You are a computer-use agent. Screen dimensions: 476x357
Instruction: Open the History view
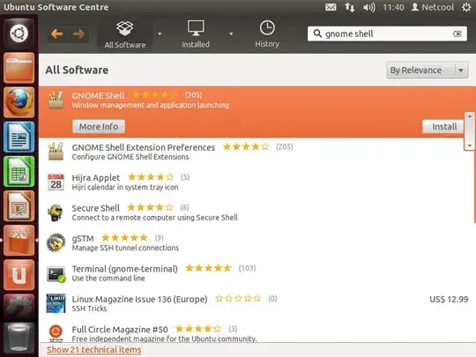click(267, 34)
